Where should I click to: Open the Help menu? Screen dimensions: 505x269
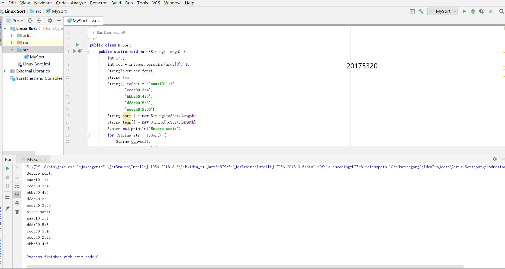(x=189, y=3)
